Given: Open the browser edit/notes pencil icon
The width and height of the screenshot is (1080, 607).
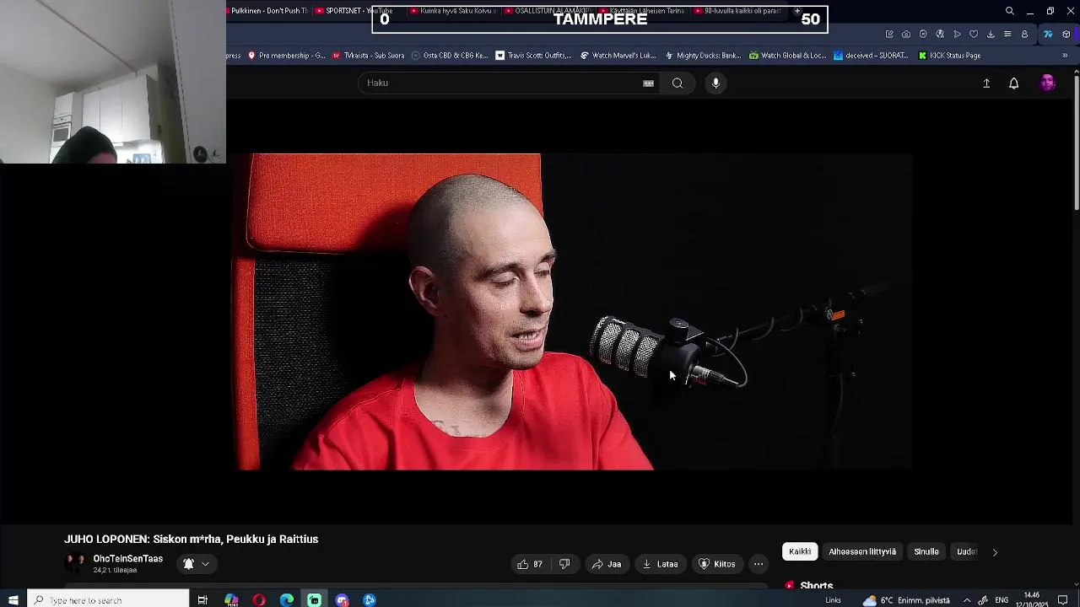Looking at the screenshot, I should tap(889, 35).
